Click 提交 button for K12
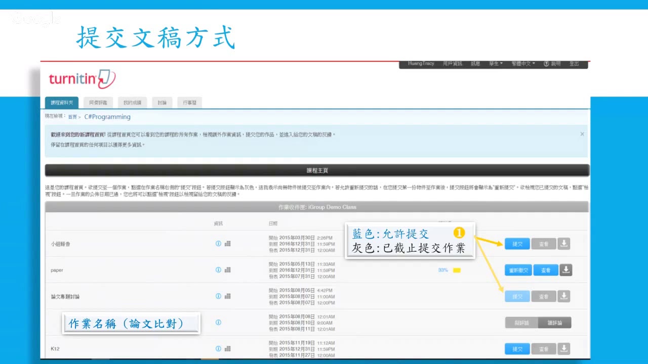Screen dimensions: 648x364 [517, 349]
